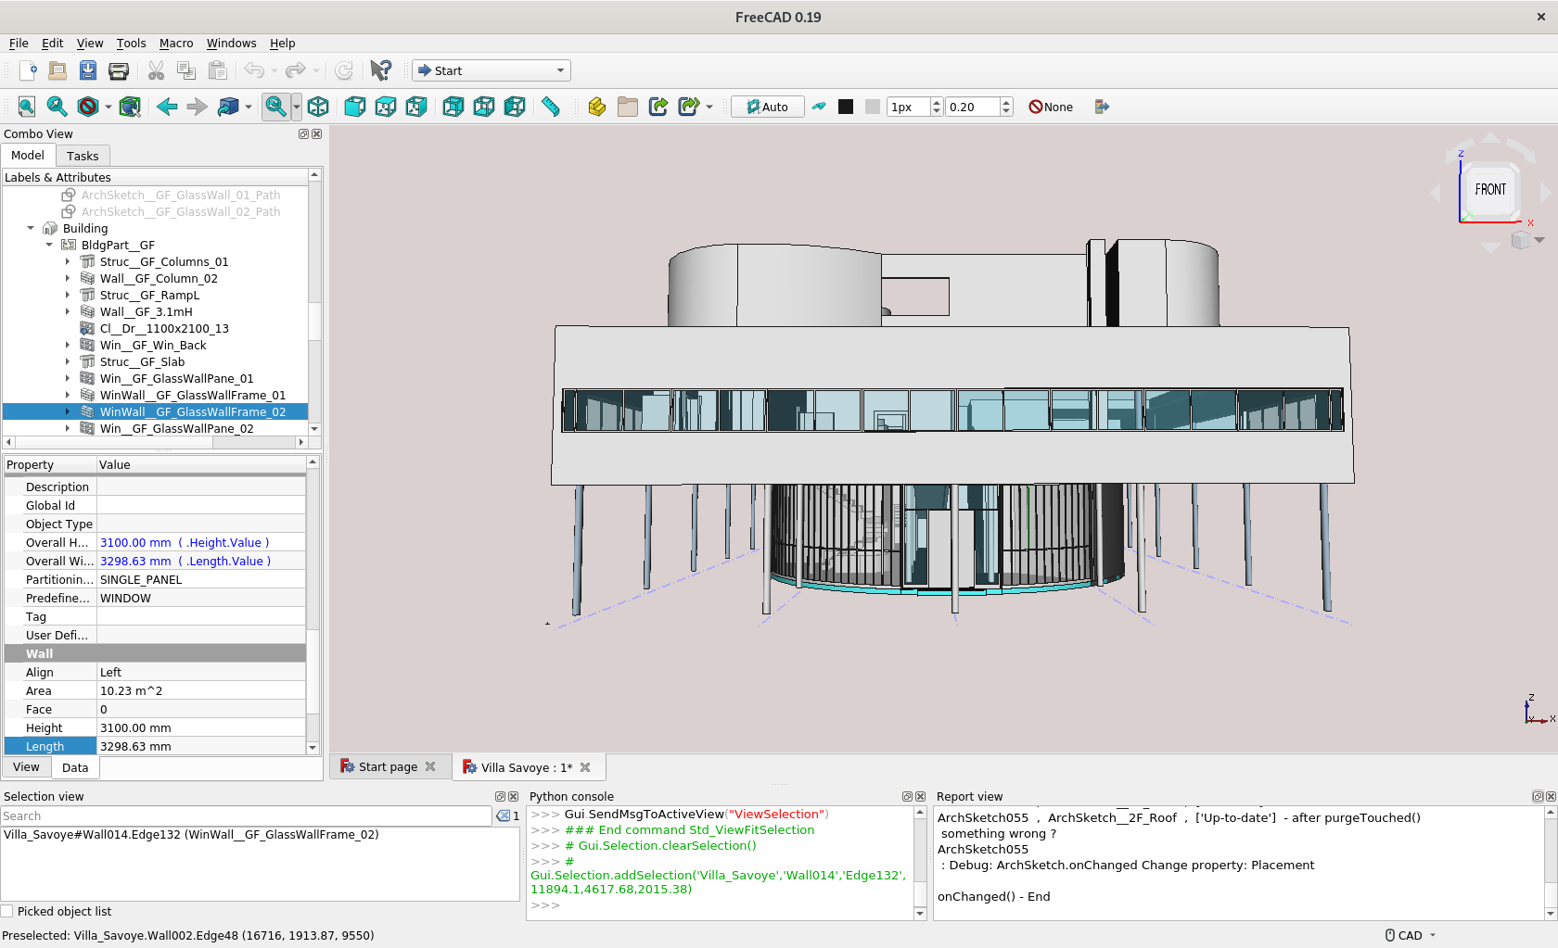Enable the Picked object list checkbox
The image size is (1558, 948).
click(x=7, y=912)
